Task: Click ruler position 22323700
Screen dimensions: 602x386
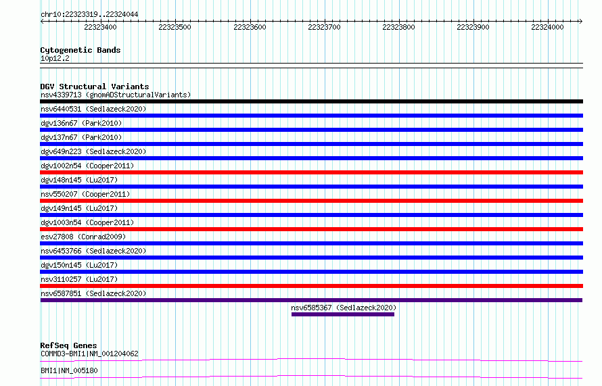Action: pos(324,27)
